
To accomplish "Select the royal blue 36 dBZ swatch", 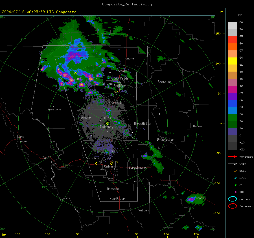I will 233,104.
